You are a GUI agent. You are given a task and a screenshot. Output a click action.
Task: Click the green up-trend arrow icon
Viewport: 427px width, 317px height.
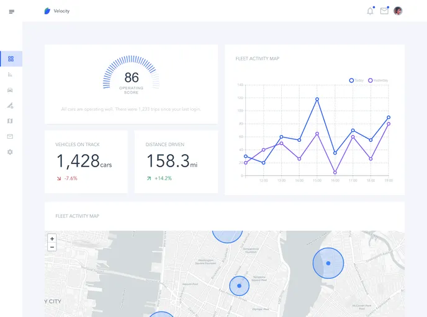pos(149,178)
